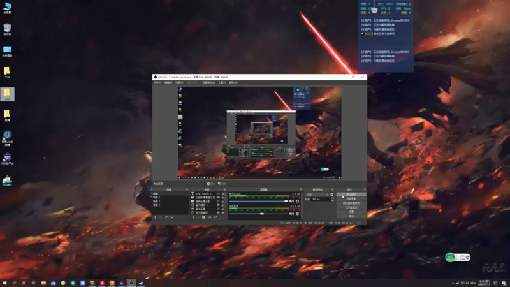Click the 属性 button above the scenes panel
Image resolution: width=510 pixels, height=287 pixels.
coord(211,184)
